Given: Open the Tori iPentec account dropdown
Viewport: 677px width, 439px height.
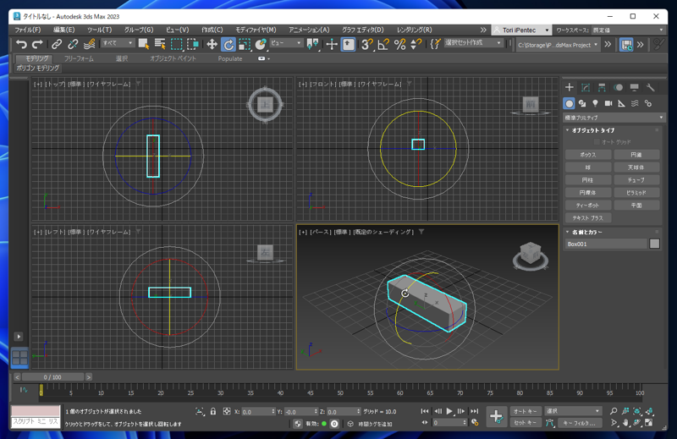Looking at the screenshot, I should (521, 30).
